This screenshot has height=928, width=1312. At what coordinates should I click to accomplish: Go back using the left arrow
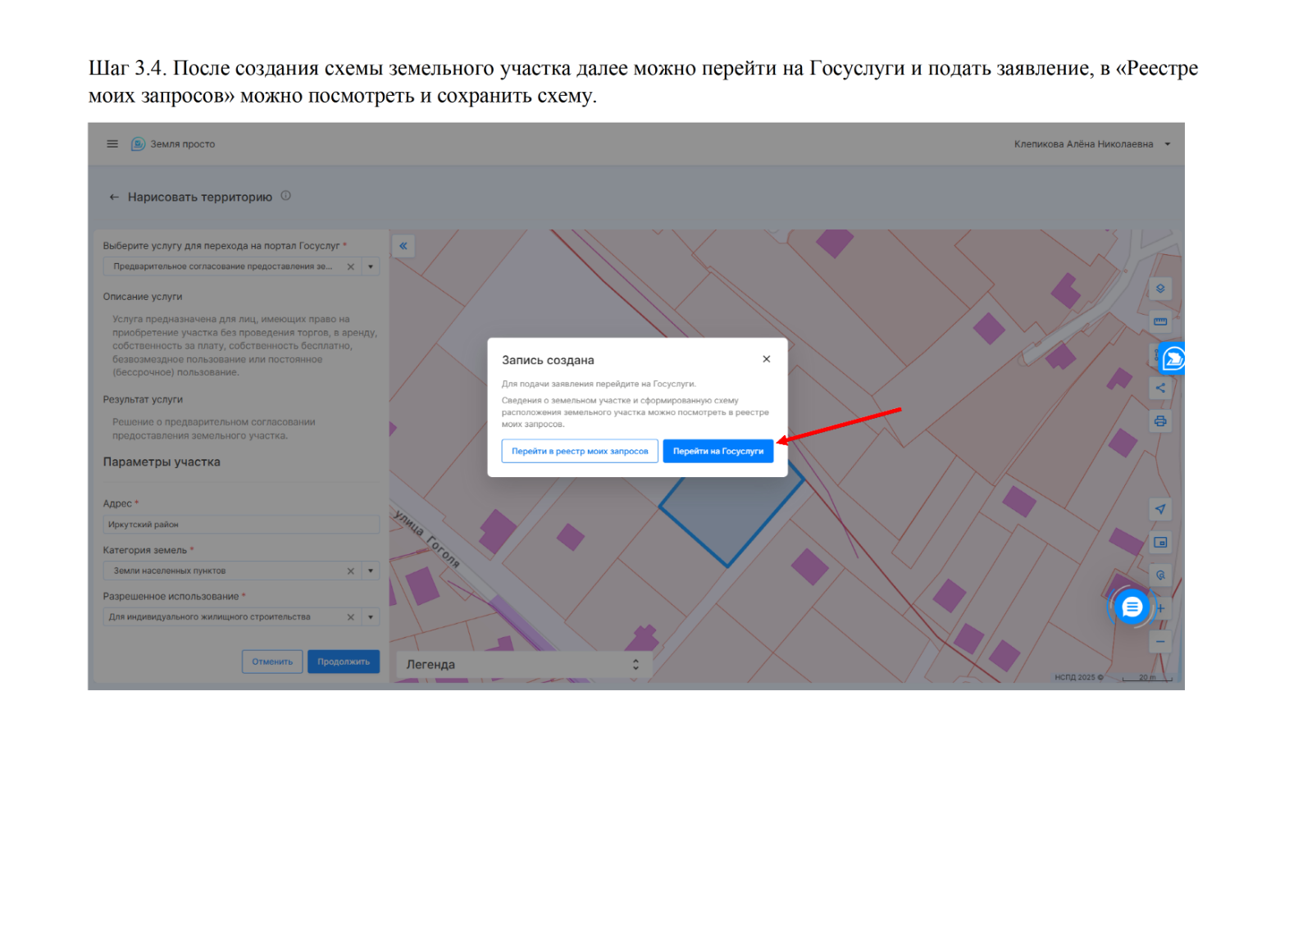[114, 197]
